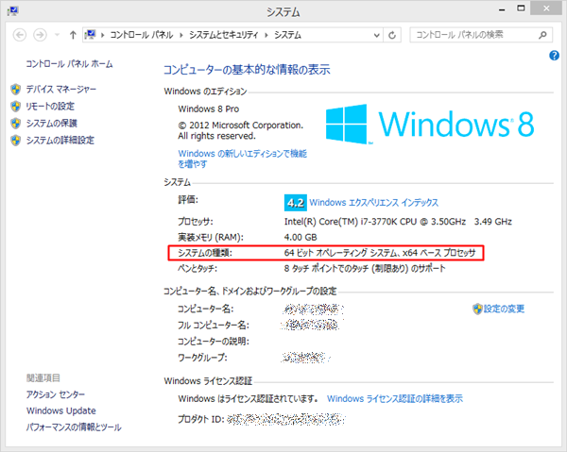Select the 4.00 GB RAM value
This screenshot has width=567, height=452.
(301, 237)
